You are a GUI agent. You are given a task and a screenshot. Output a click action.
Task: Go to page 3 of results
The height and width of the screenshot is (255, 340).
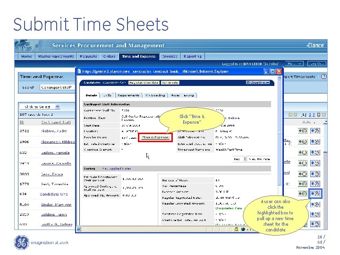314,115
